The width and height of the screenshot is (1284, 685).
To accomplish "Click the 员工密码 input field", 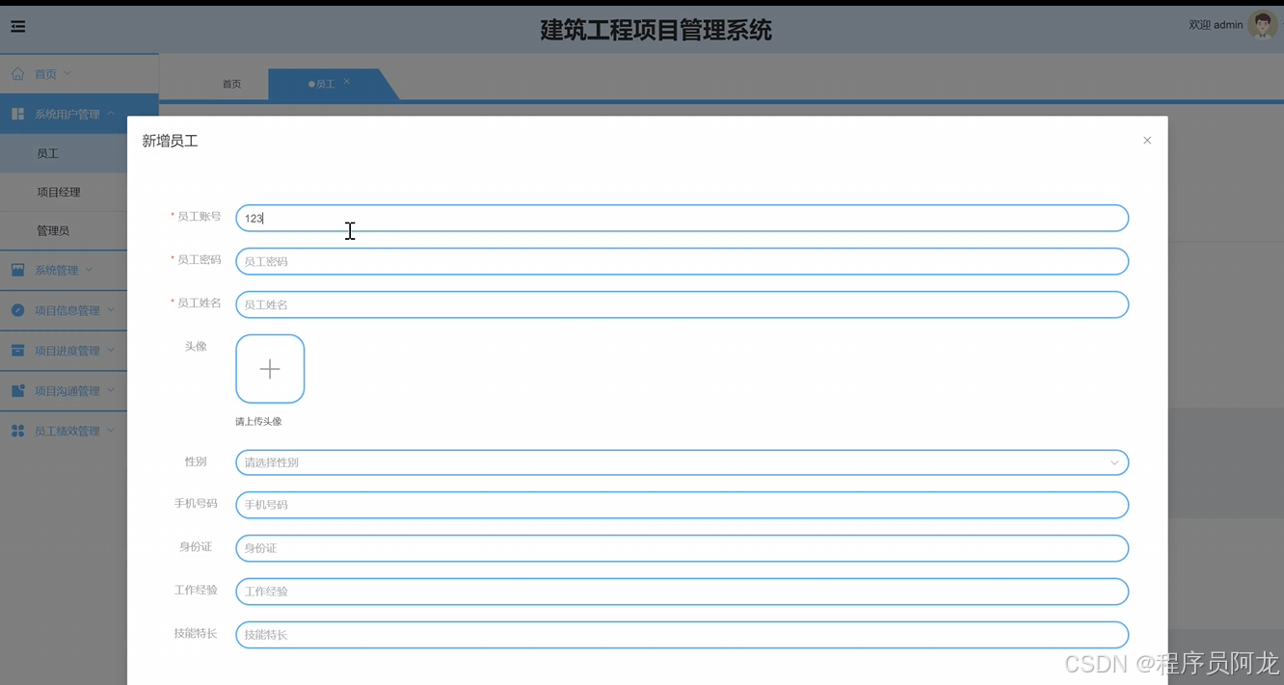I will click(x=682, y=261).
